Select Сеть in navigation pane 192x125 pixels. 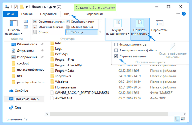(15, 108)
